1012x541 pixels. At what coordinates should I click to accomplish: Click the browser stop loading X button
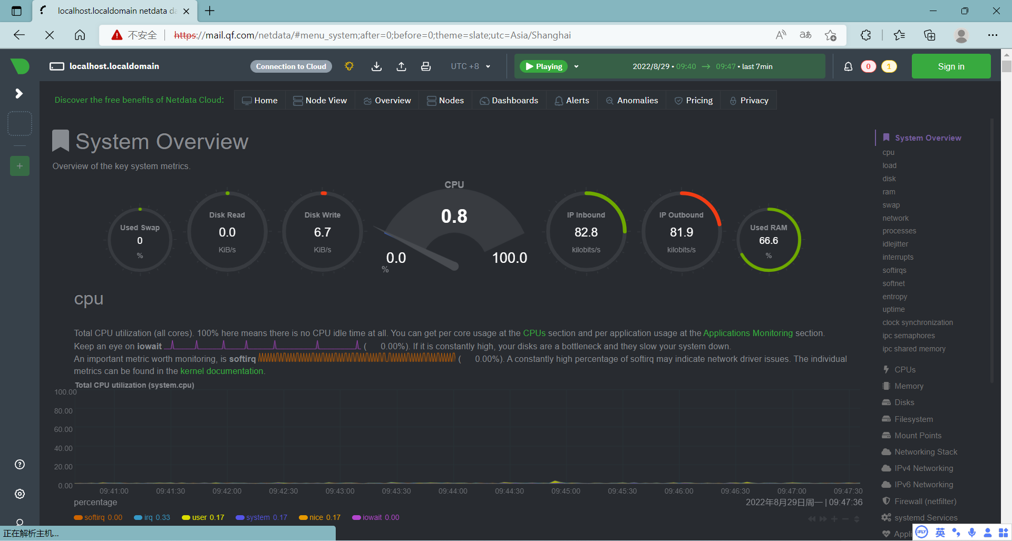(x=50, y=35)
